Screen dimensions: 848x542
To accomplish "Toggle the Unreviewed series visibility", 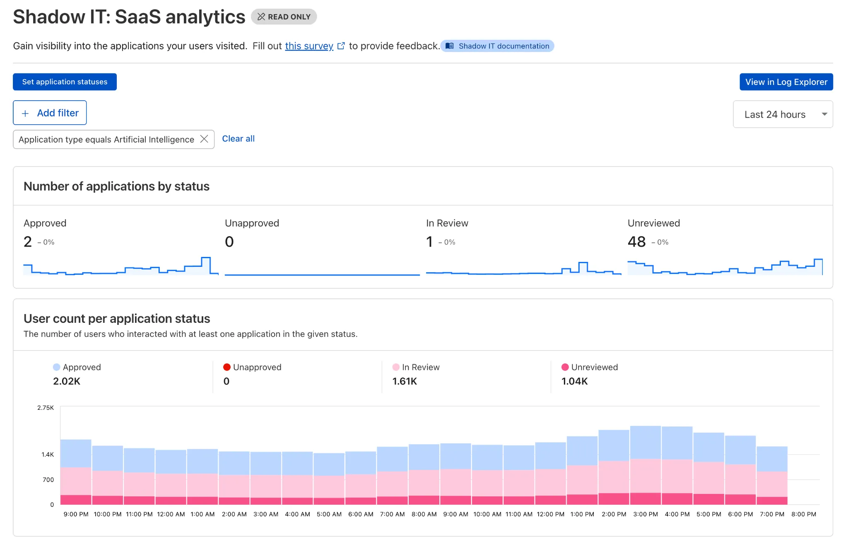I will pyautogui.click(x=594, y=367).
